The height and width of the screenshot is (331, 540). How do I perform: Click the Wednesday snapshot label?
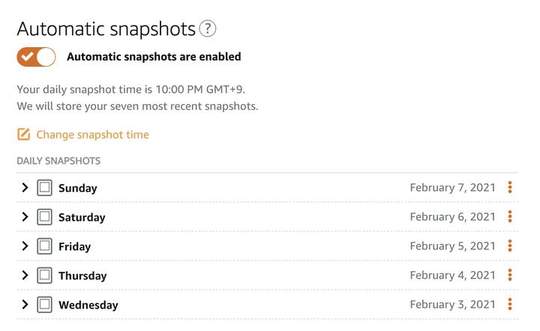pyautogui.click(x=88, y=305)
